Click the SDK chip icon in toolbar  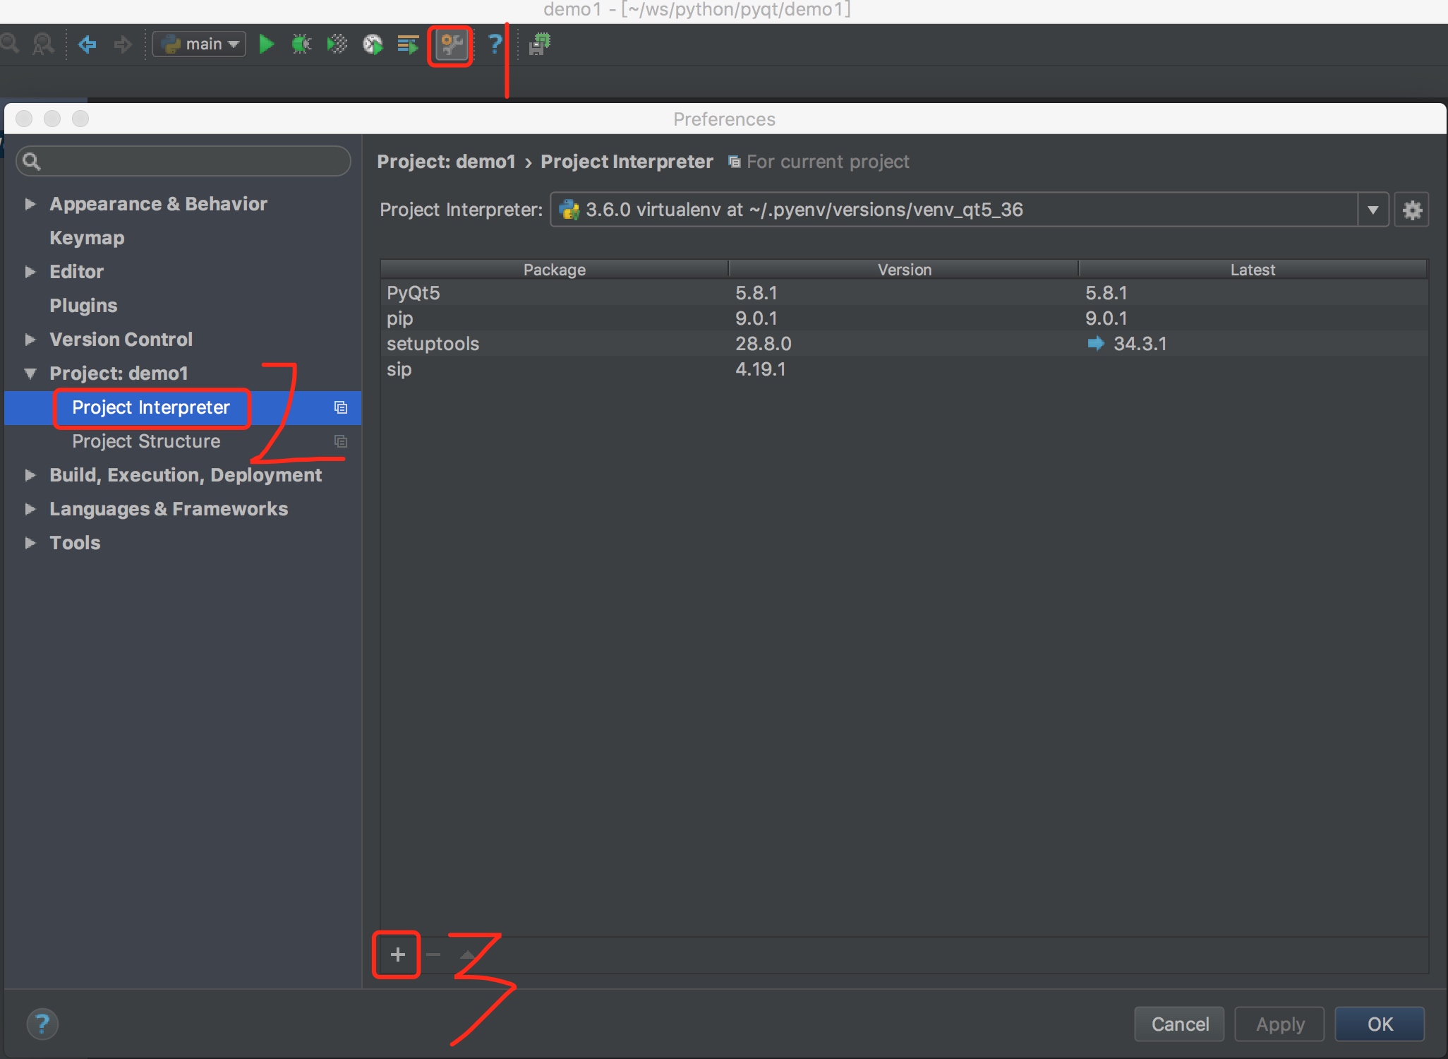point(540,44)
